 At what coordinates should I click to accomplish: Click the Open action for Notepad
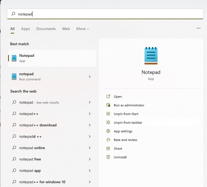tap(118, 96)
